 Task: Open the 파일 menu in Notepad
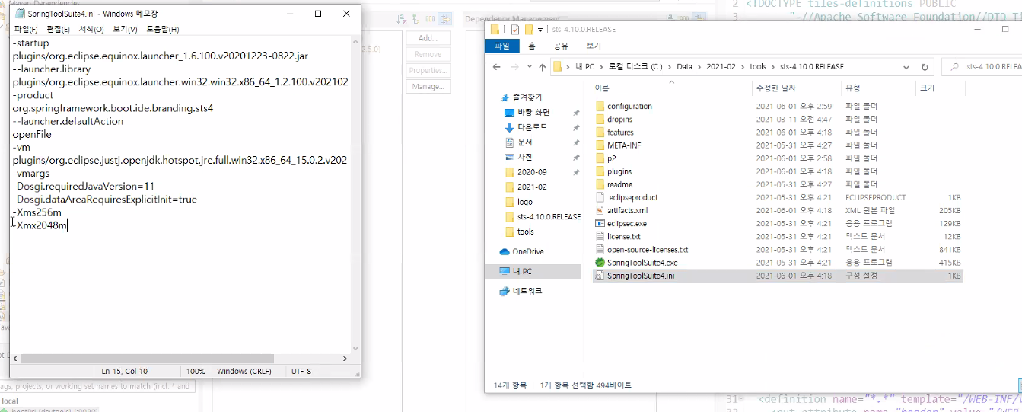pos(26,29)
